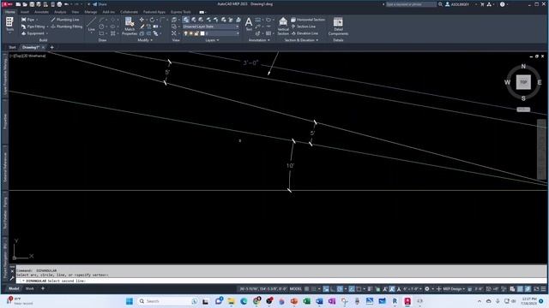Open the MEP Design workspace dropdown
Screen dimensions: 549x308
454,289
